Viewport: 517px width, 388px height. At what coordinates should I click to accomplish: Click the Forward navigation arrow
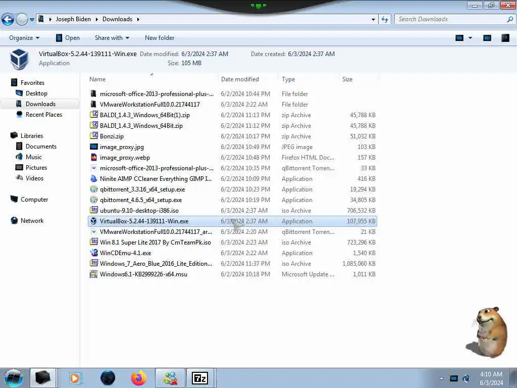pos(22,20)
